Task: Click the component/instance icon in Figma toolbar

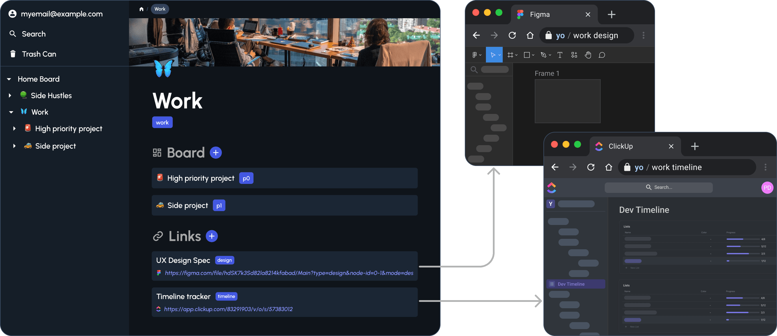Action: click(574, 55)
